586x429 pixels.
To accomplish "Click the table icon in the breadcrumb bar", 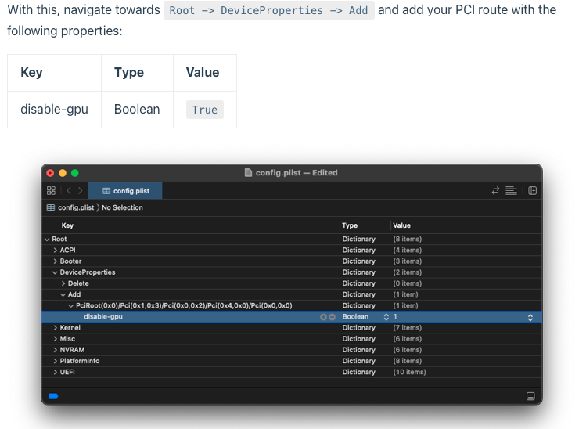I will (x=51, y=207).
